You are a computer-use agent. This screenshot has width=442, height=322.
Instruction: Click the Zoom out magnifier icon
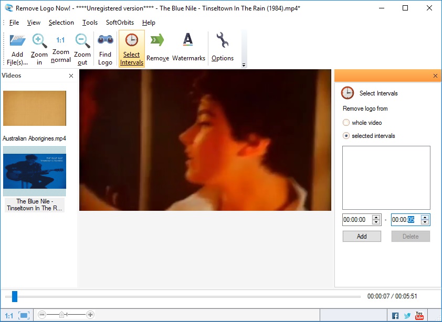point(82,40)
